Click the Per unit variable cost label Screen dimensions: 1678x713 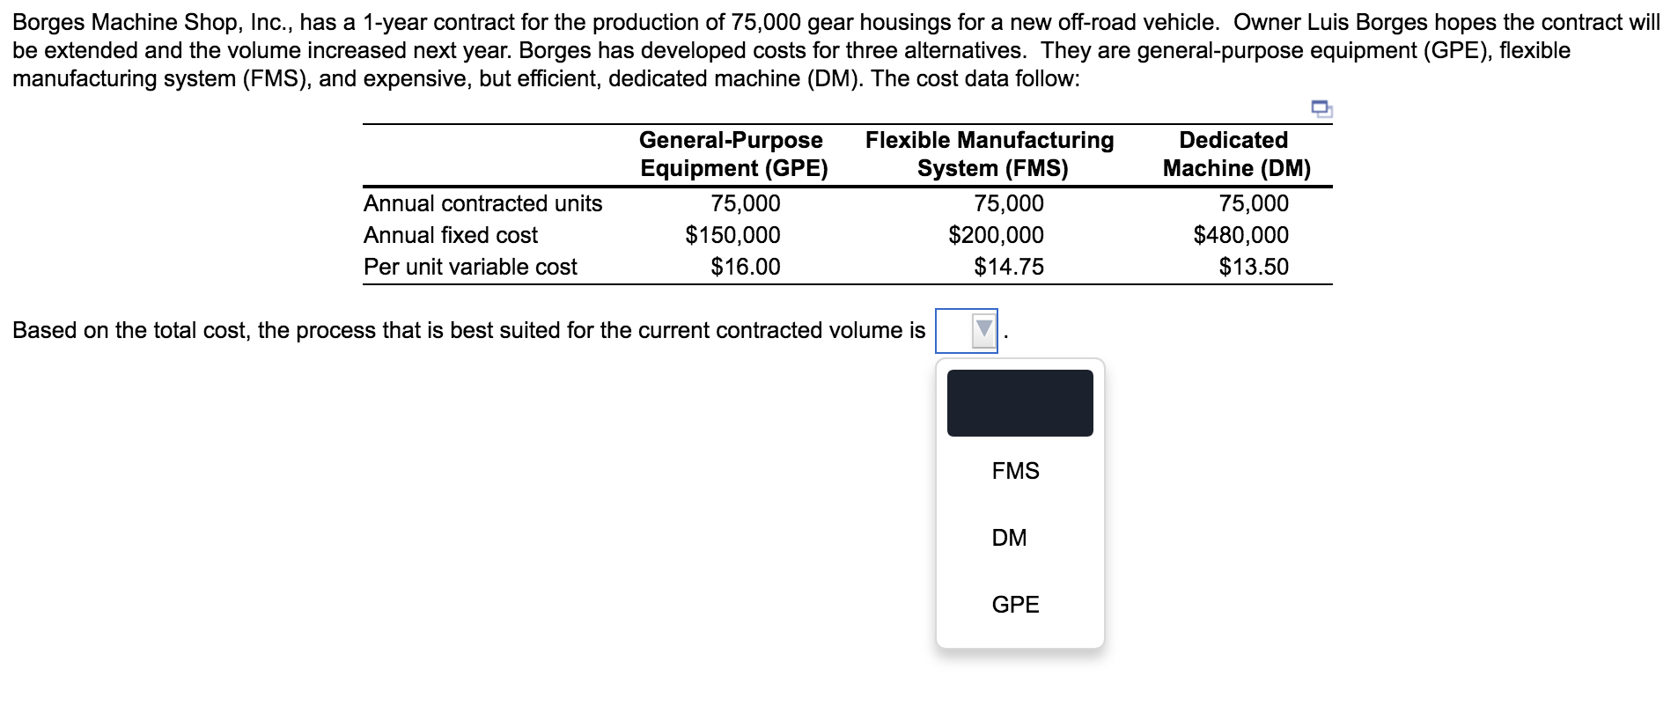point(470,267)
